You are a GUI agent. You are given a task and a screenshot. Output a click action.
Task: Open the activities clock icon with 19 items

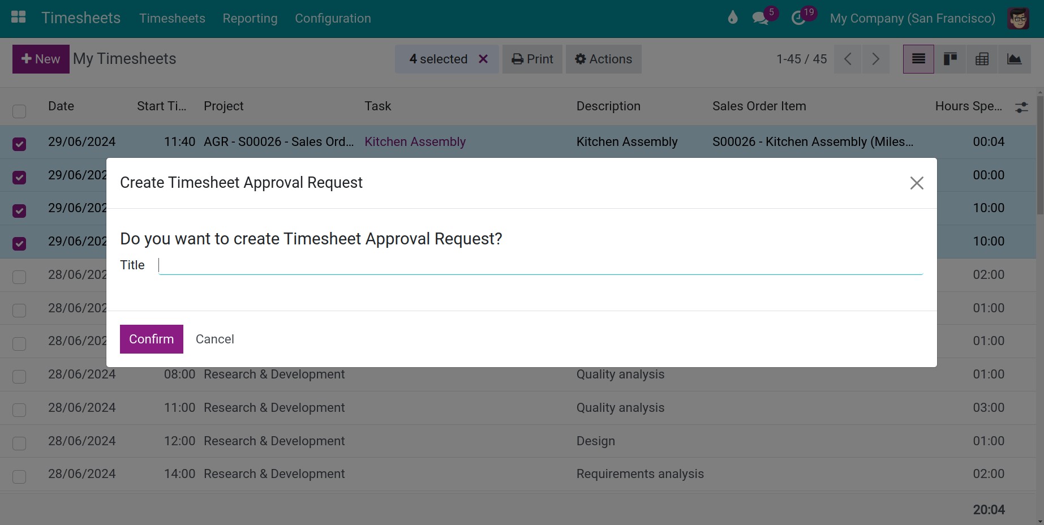pos(798,18)
